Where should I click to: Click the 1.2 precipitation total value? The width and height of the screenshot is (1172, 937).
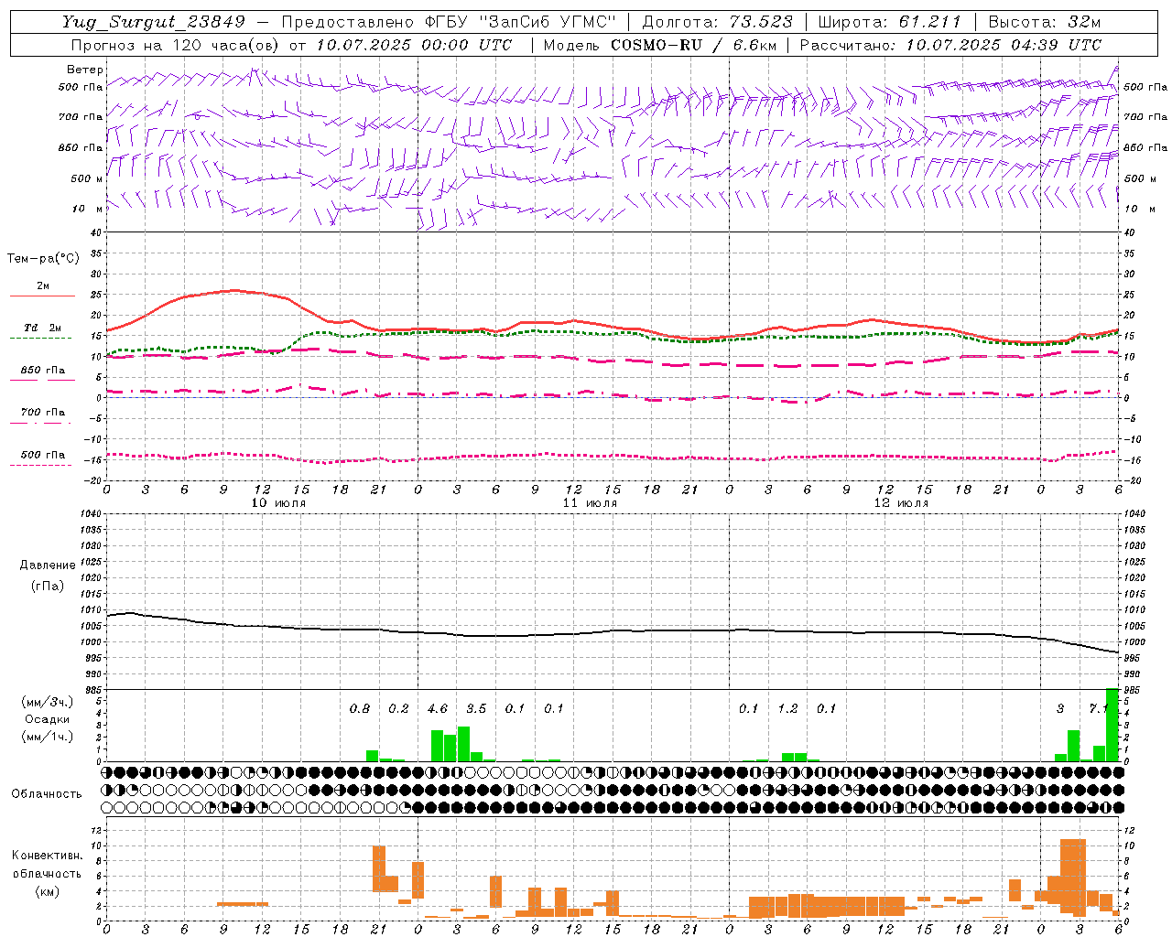pyautogui.click(x=787, y=708)
